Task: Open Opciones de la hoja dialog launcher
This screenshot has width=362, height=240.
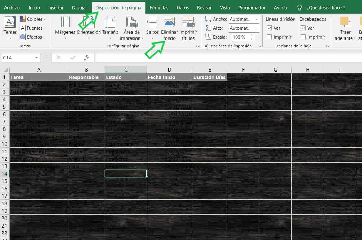Action: [x=328, y=46]
